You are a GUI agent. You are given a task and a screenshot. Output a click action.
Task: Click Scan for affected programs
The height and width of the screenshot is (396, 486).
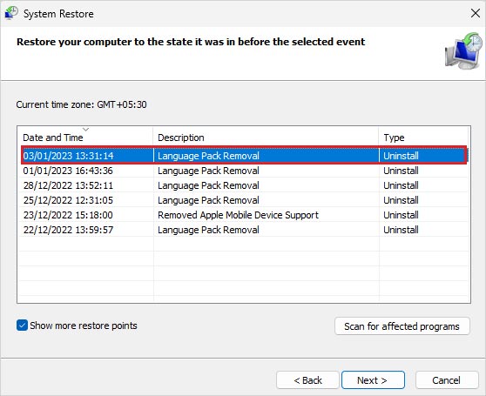(x=402, y=326)
